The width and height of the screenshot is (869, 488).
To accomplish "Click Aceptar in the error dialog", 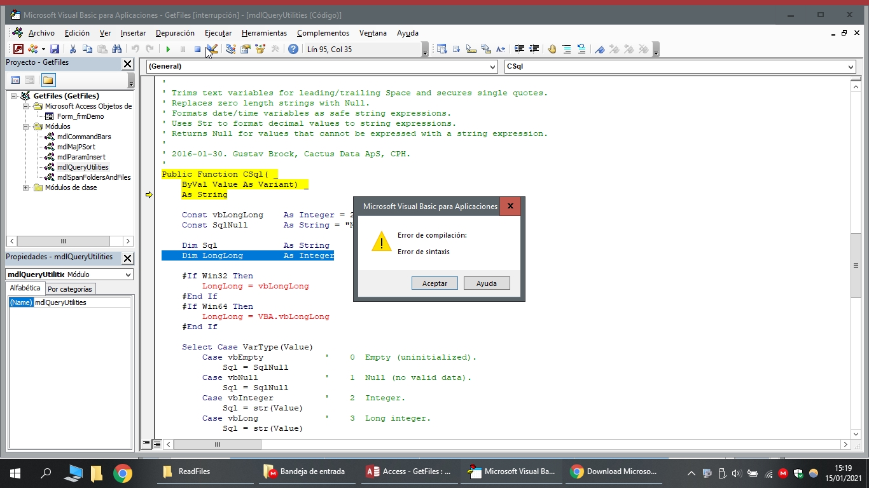I will coord(434,283).
